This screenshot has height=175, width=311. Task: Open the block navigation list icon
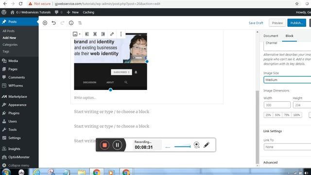(80, 23)
